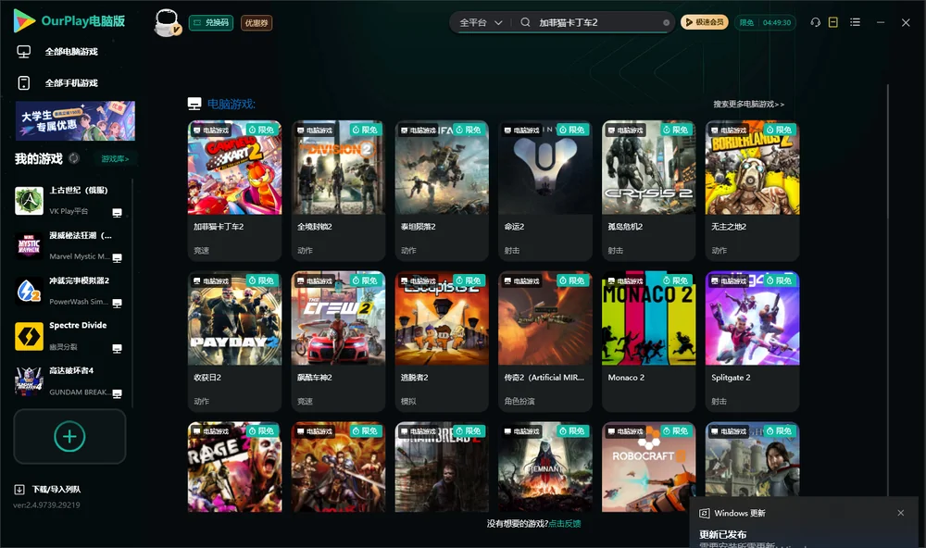This screenshot has width=926, height=548.
Task: Click the 电脑游戏 section monitor icon
Action: tap(194, 104)
